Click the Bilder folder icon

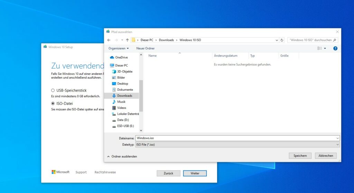pyautogui.click(x=114, y=78)
